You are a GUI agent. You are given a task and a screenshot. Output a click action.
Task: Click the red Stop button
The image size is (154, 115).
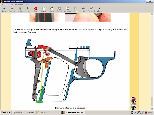tap(36, 10)
